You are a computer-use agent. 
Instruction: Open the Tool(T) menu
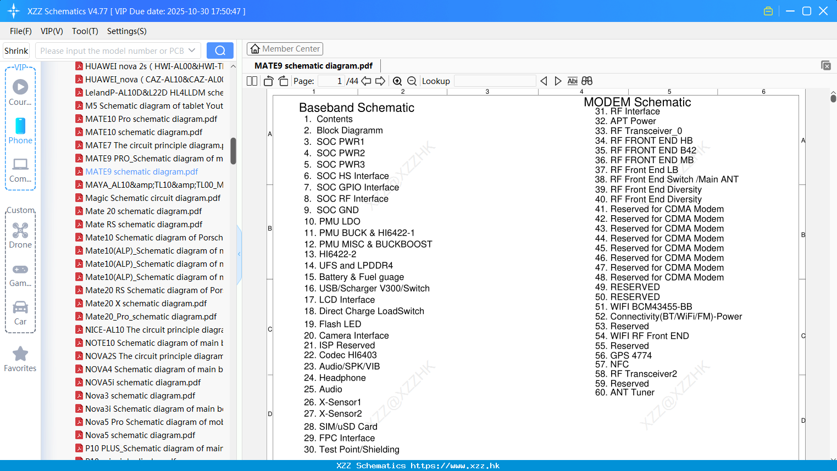click(x=85, y=31)
